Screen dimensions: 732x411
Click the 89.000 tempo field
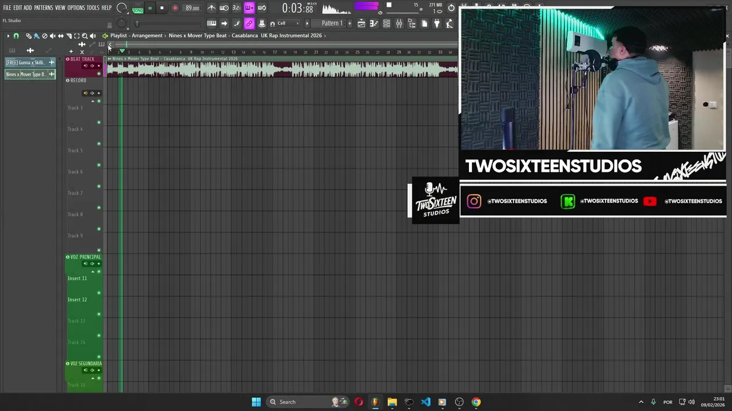coord(192,8)
